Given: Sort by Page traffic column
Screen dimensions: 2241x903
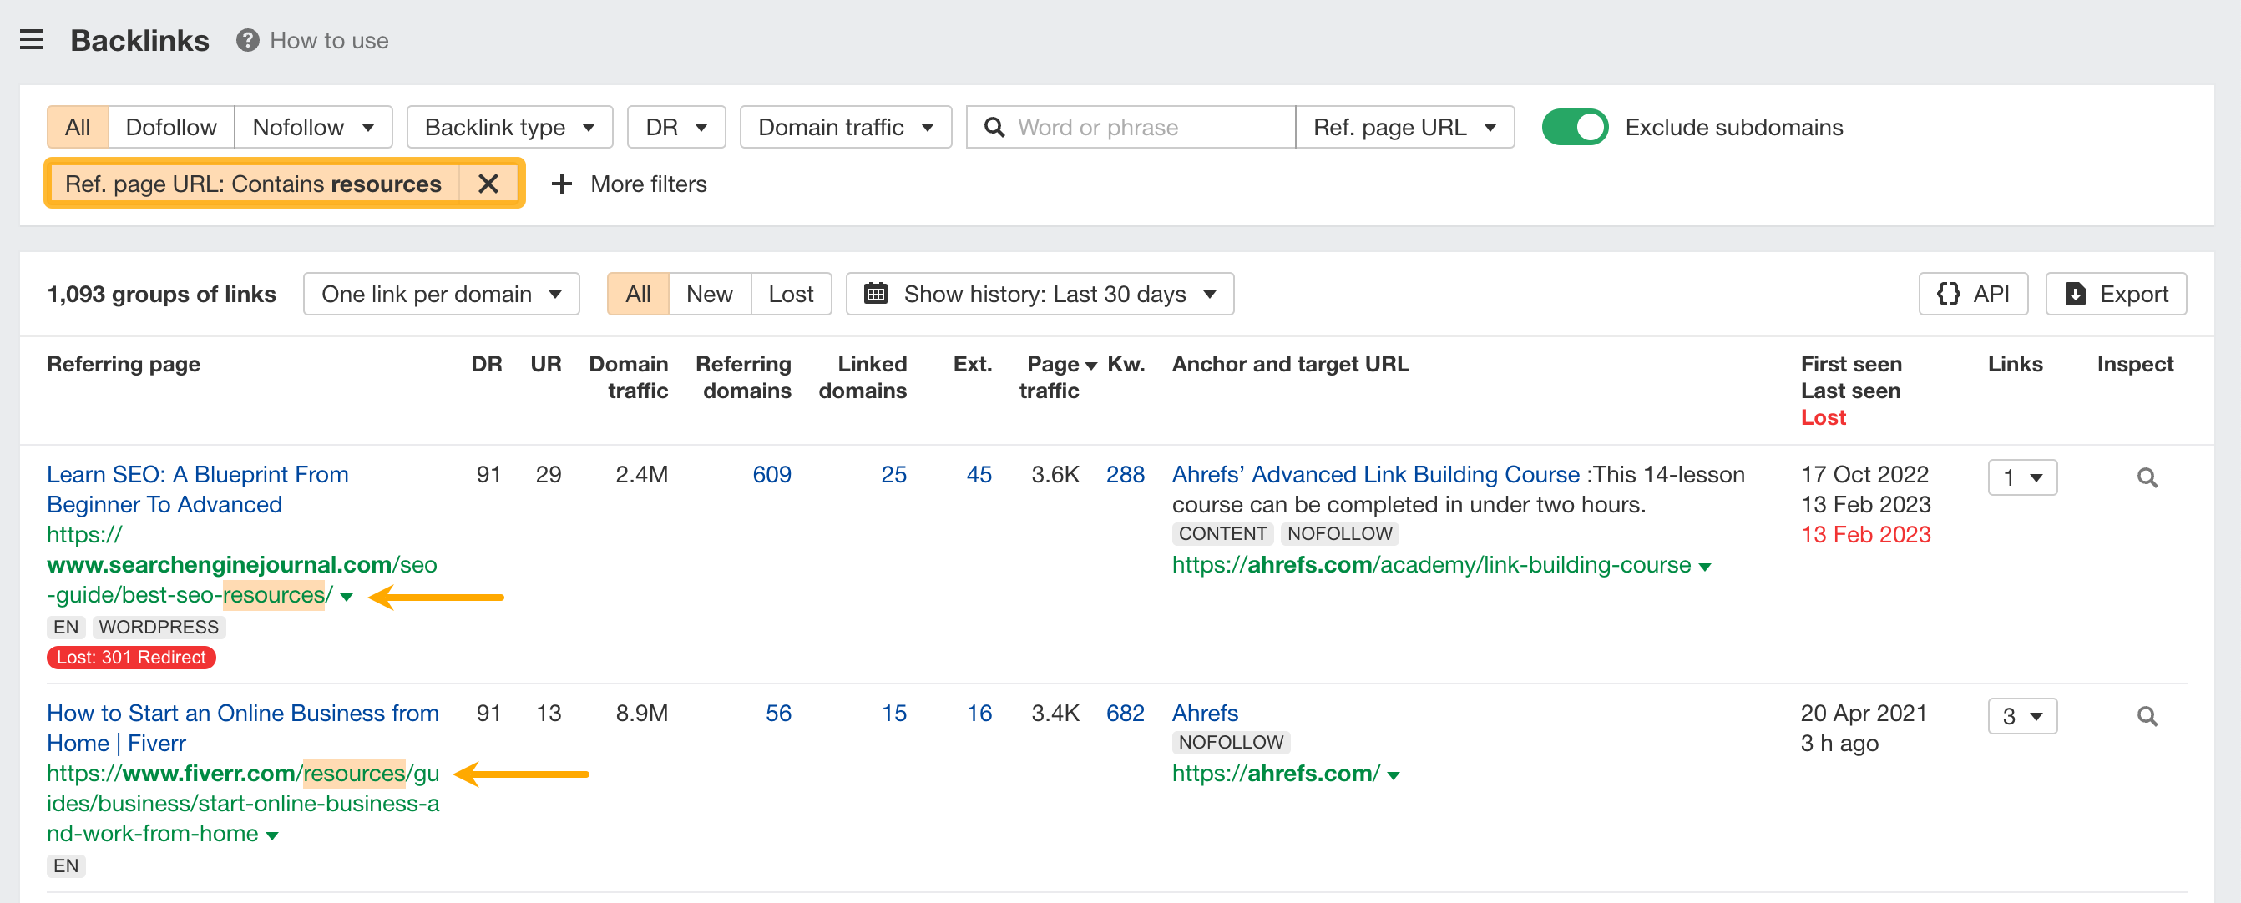Looking at the screenshot, I should click(x=1058, y=376).
